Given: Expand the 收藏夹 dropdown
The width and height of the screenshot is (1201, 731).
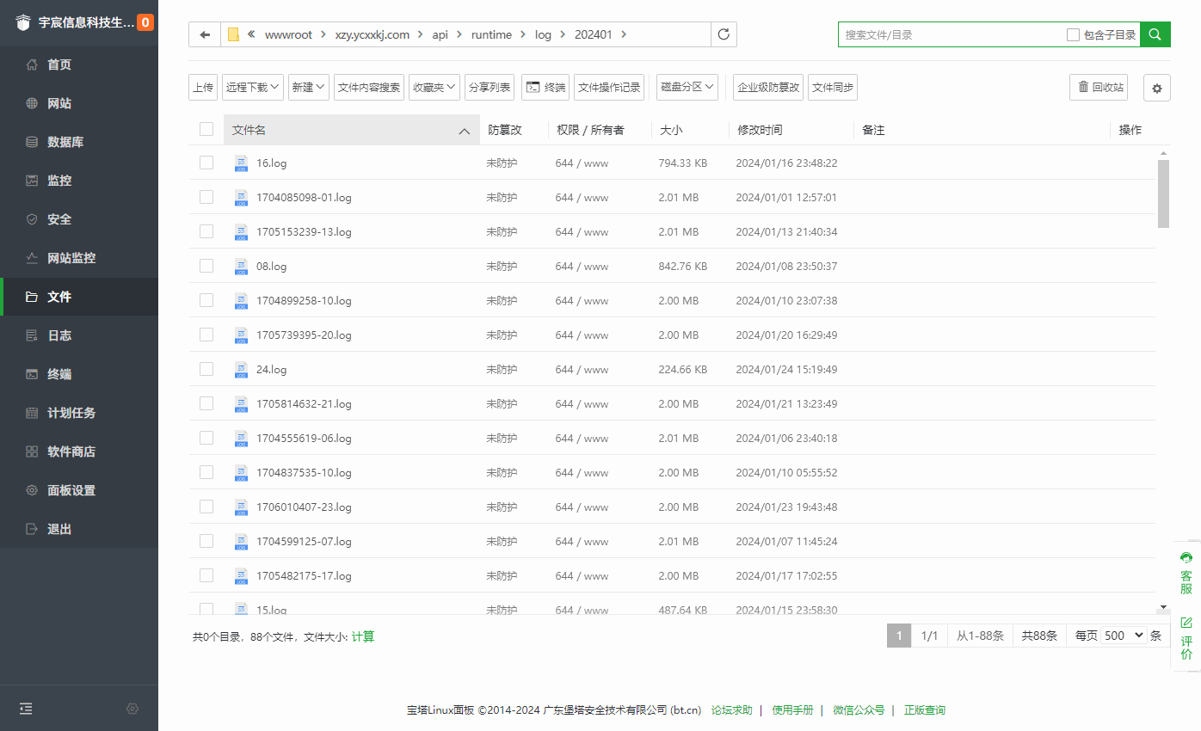Looking at the screenshot, I should (x=434, y=87).
